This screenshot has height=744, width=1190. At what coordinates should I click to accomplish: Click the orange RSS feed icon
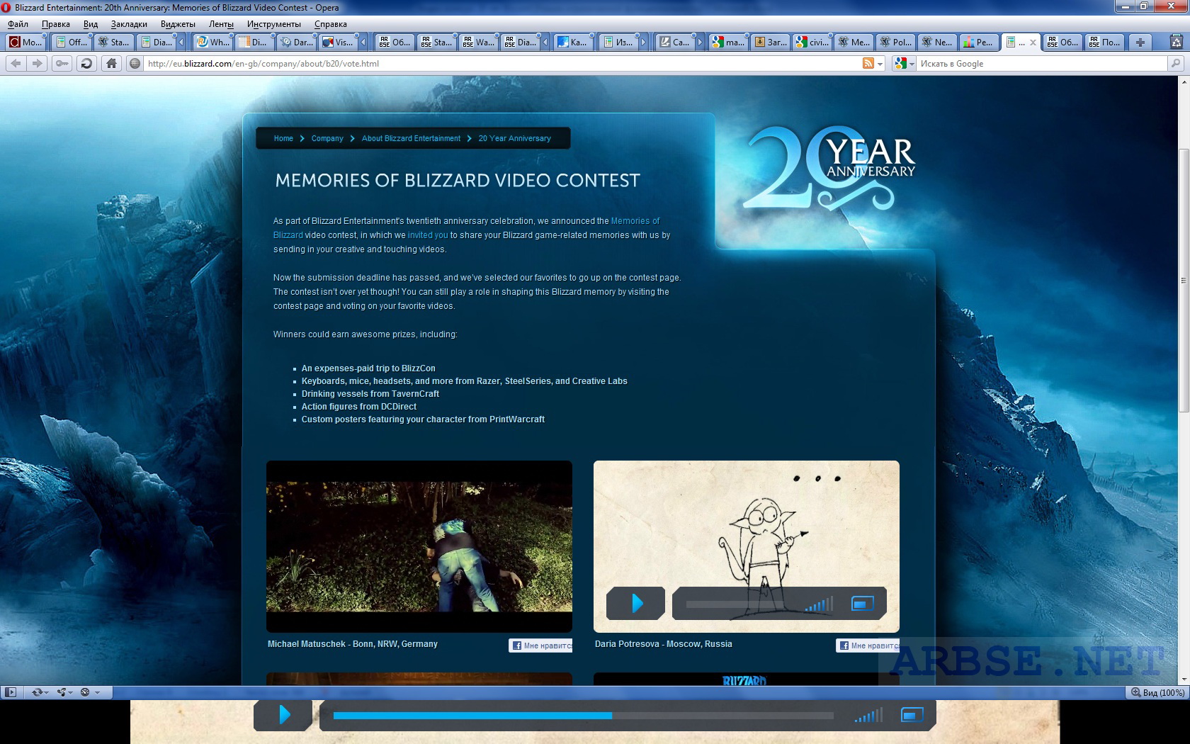pyautogui.click(x=868, y=64)
